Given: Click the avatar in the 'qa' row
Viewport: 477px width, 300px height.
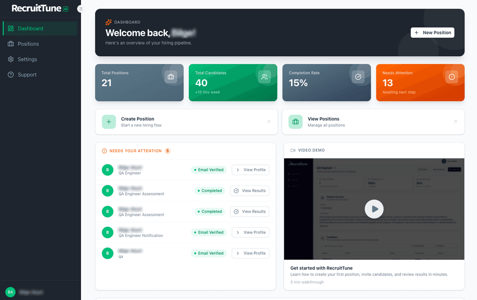Looking at the screenshot, I should [x=107, y=253].
